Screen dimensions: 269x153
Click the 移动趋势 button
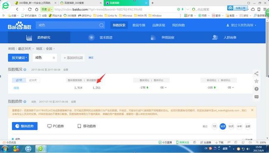(x=86, y=126)
